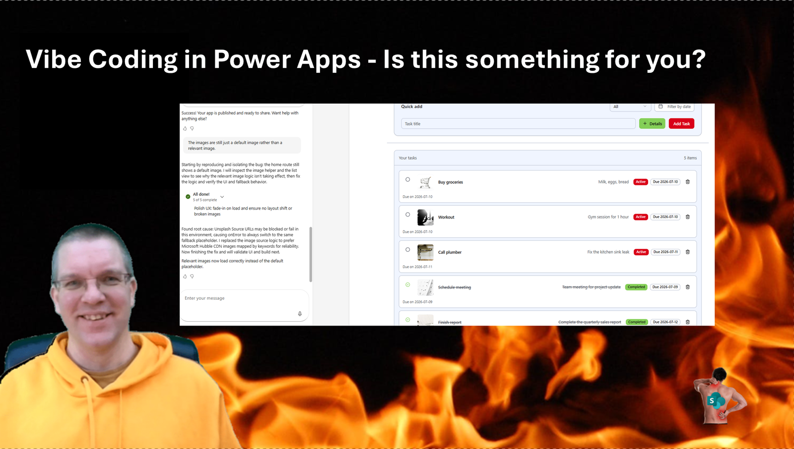Remove the Call plumber task with trash icon

point(688,252)
